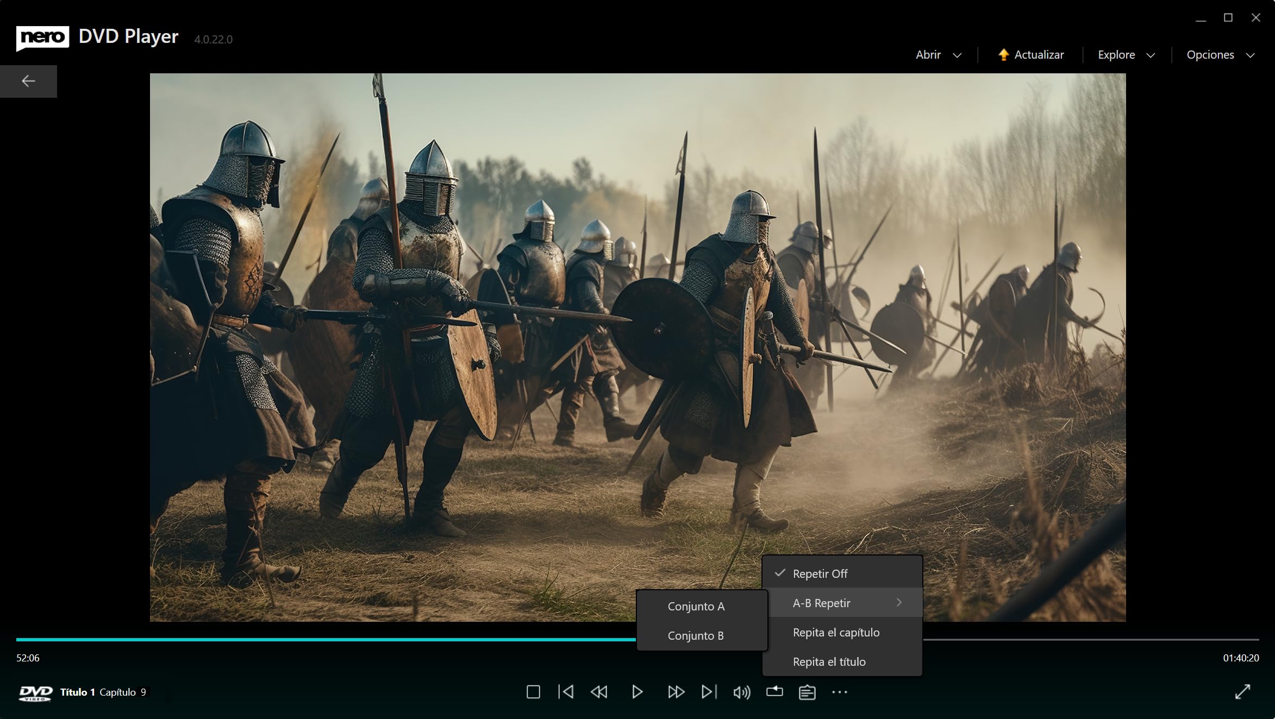1275x719 pixels.
Task: Start playback with the Play button
Action: point(637,692)
